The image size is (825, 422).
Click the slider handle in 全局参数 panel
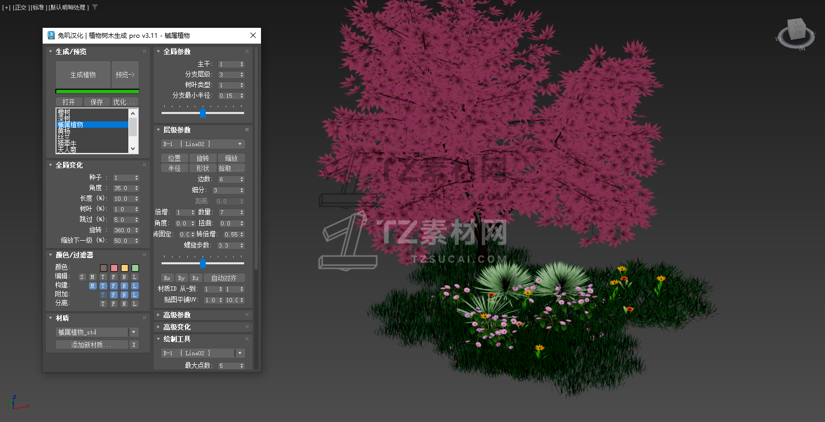click(203, 112)
